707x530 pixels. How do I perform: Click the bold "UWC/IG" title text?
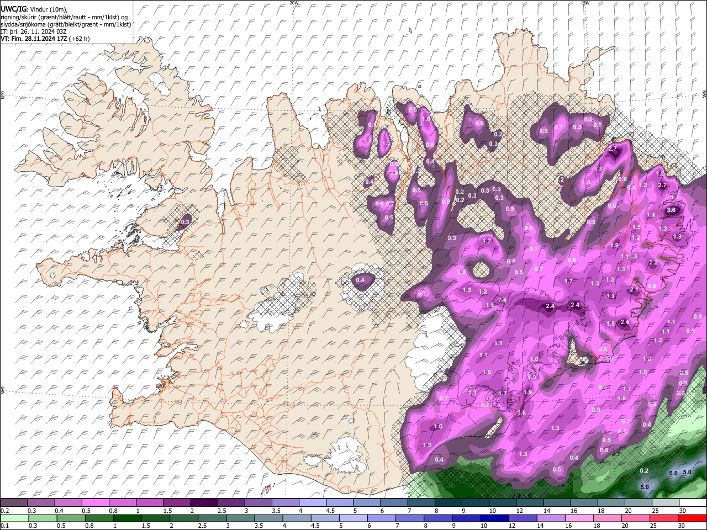click(x=13, y=9)
